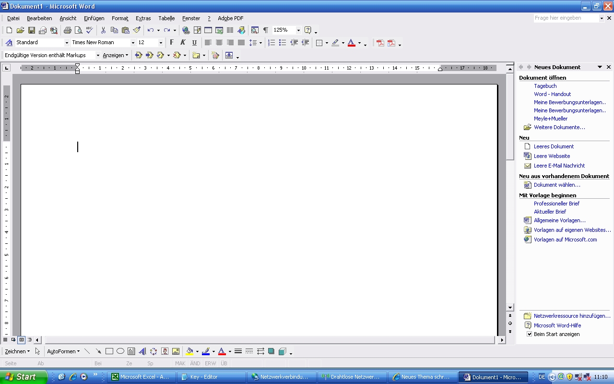Select the Rectangle drawing tool
The height and width of the screenshot is (384, 614).
[109, 351]
